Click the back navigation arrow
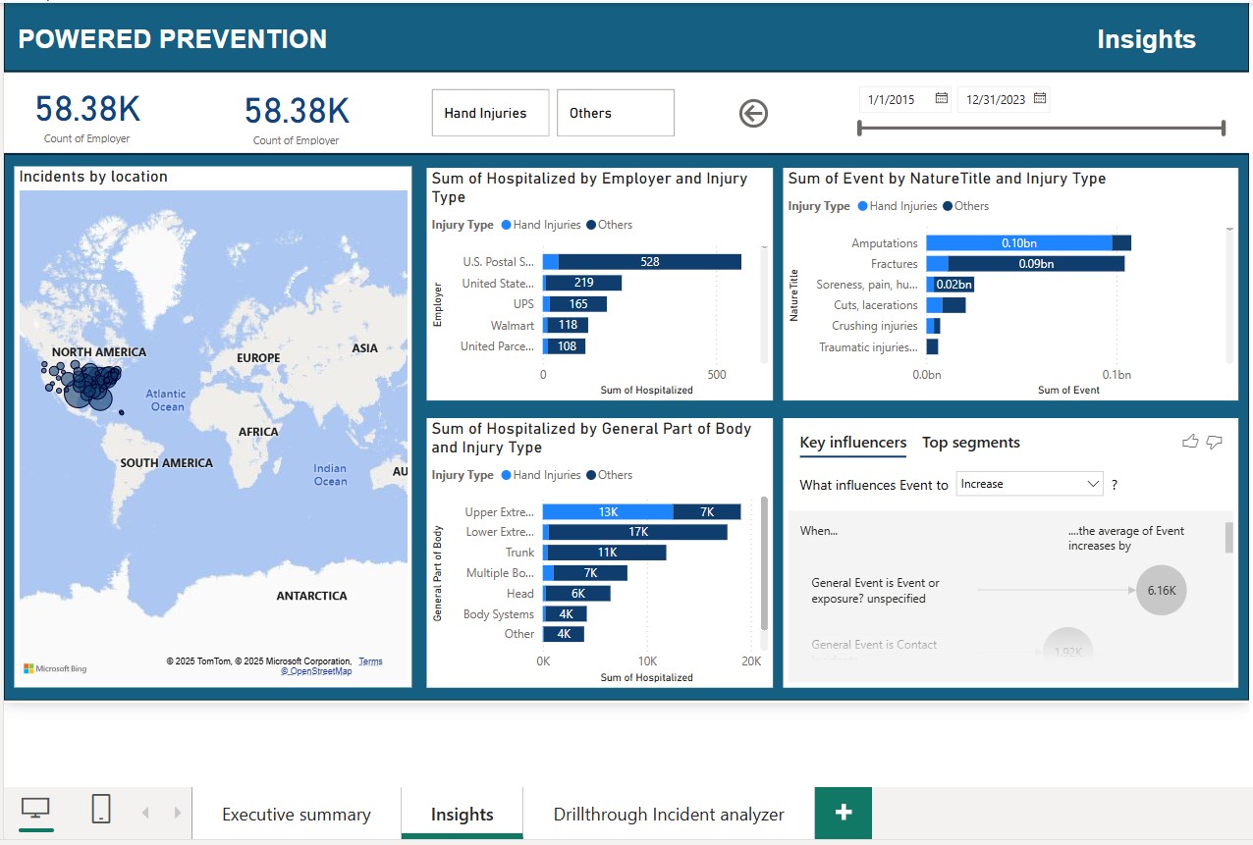The height and width of the screenshot is (845, 1253). pyautogui.click(x=752, y=113)
